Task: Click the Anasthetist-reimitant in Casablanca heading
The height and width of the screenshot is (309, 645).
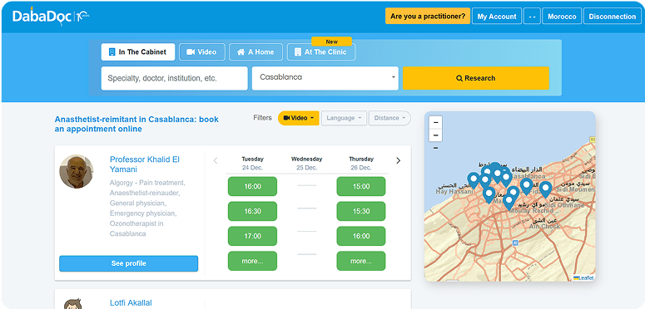Action: (136, 124)
